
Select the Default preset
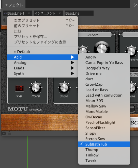pyautogui.click(x=42, y=52)
